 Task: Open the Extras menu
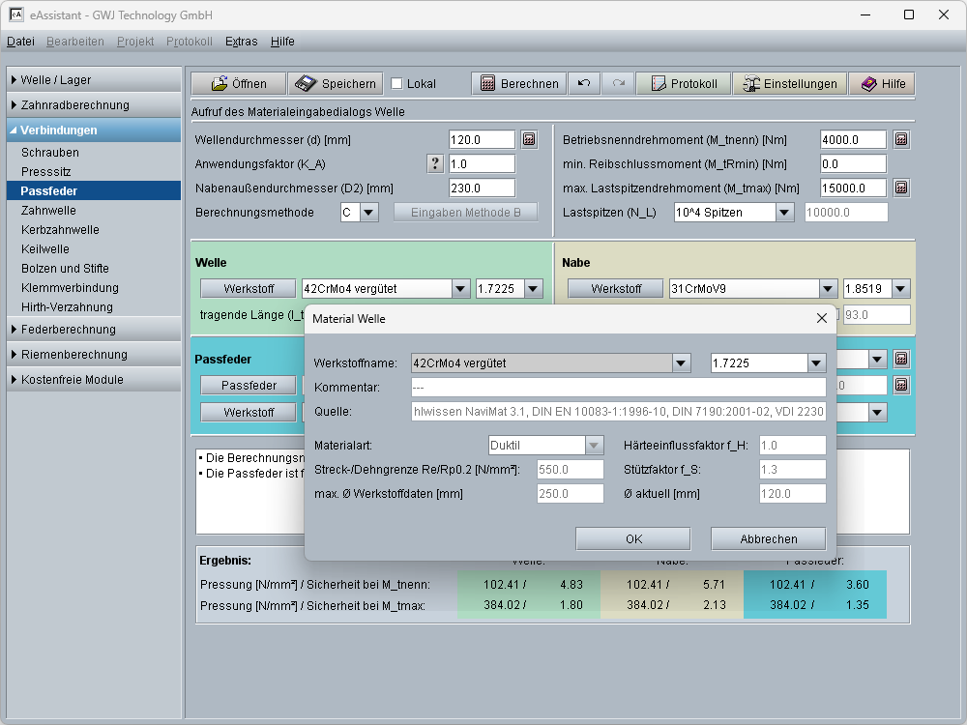point(241,42)
